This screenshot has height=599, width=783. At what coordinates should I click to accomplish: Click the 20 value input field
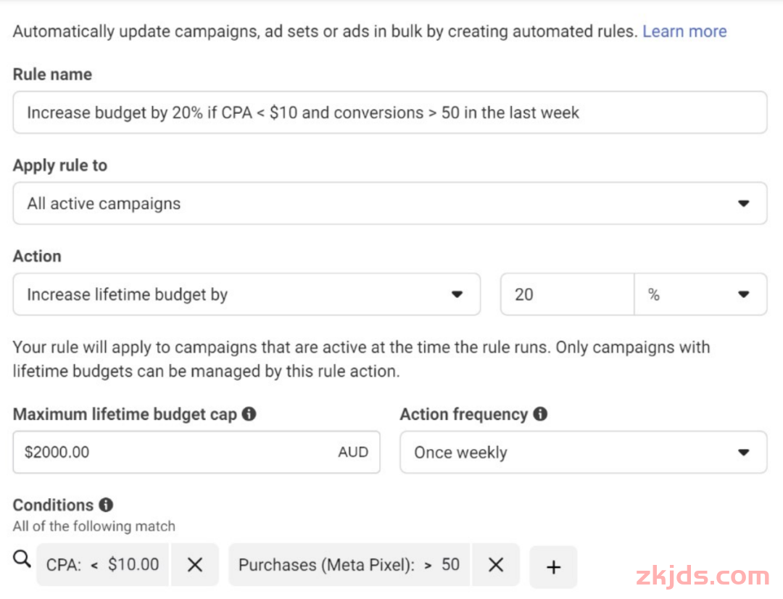(x=567, y=294)
